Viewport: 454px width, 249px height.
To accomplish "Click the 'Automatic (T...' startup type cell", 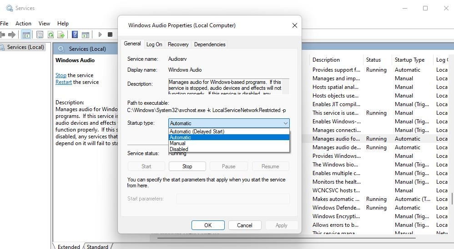I will click(x=413, y=199).
